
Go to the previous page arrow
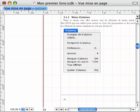[31, 109]
